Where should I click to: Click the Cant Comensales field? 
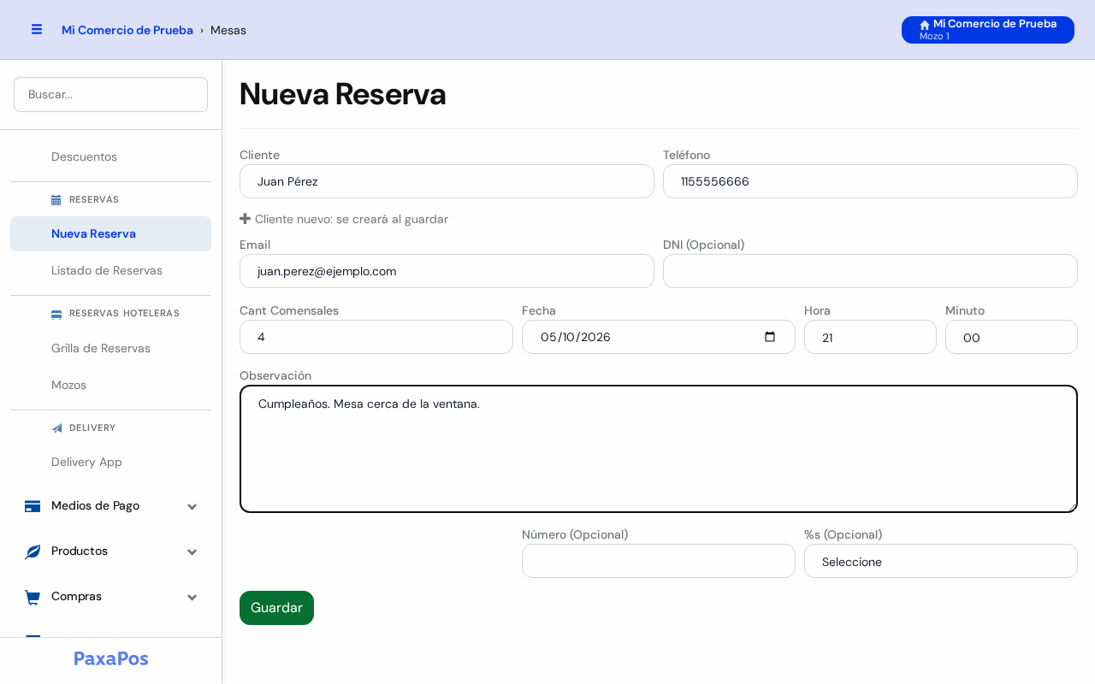[x=376, y=337]
